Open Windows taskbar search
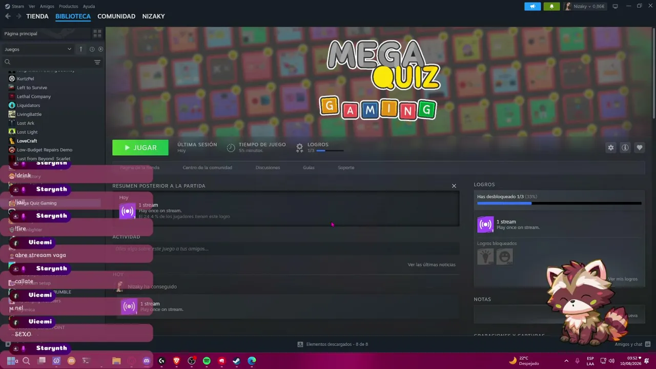Image resolution: width=656 pixels, height=369 pixels. click(26, 361)
